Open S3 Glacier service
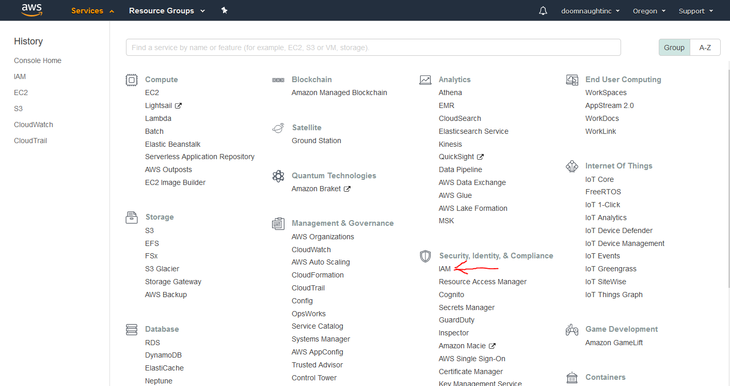This screenshot has height=386, width=730. click(162, 269)
